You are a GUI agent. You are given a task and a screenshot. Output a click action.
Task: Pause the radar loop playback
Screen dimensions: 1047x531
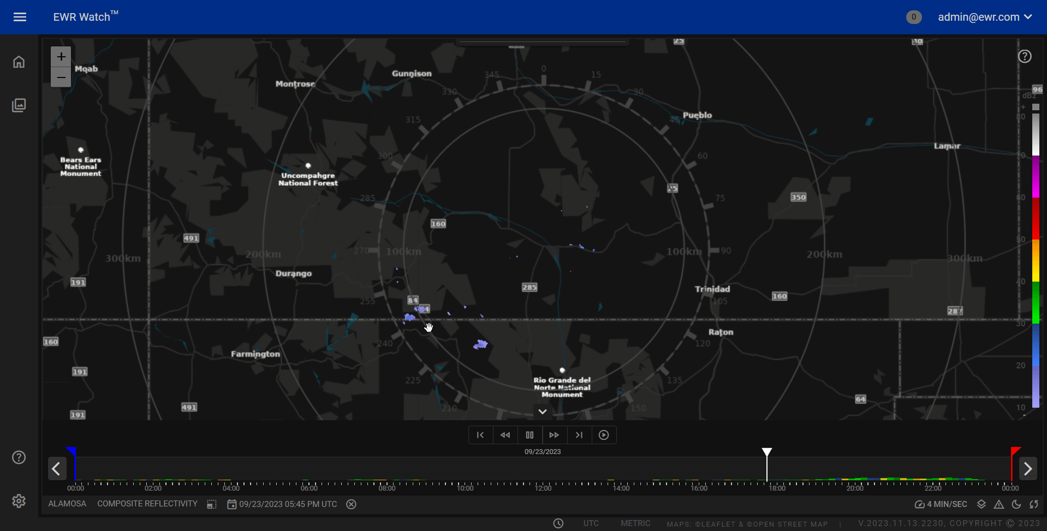[x=530, y=435]
